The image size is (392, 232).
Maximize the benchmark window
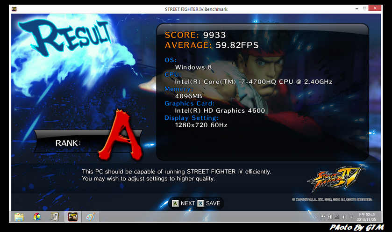point(364,8)
